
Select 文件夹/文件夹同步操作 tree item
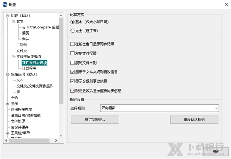(35, 86)
